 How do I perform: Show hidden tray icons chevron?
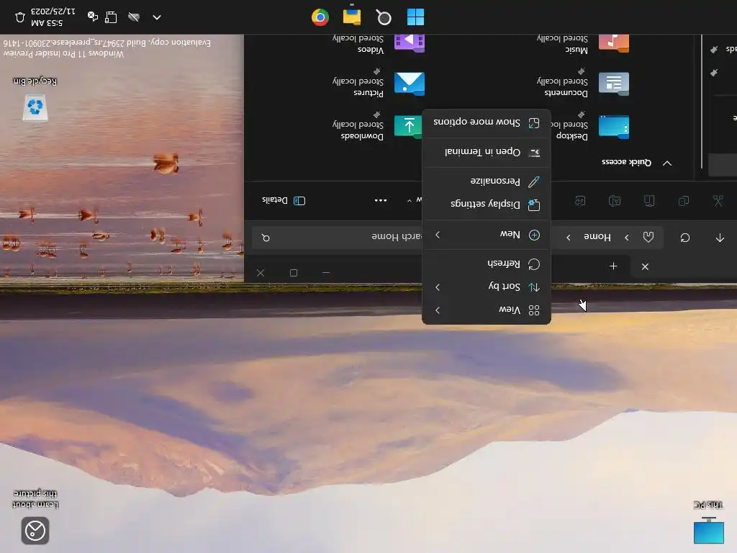tap(157, 17)
